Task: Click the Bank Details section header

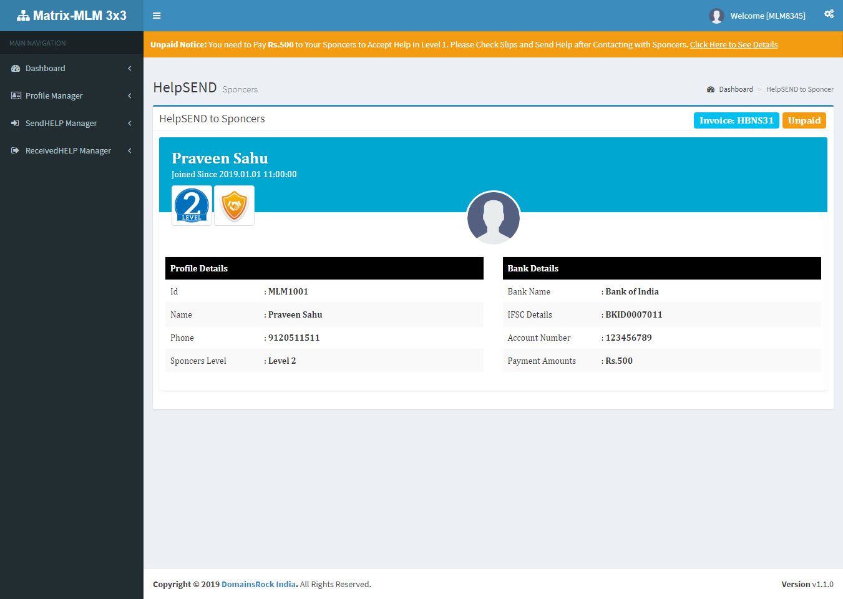Action: tap(662, 268)
